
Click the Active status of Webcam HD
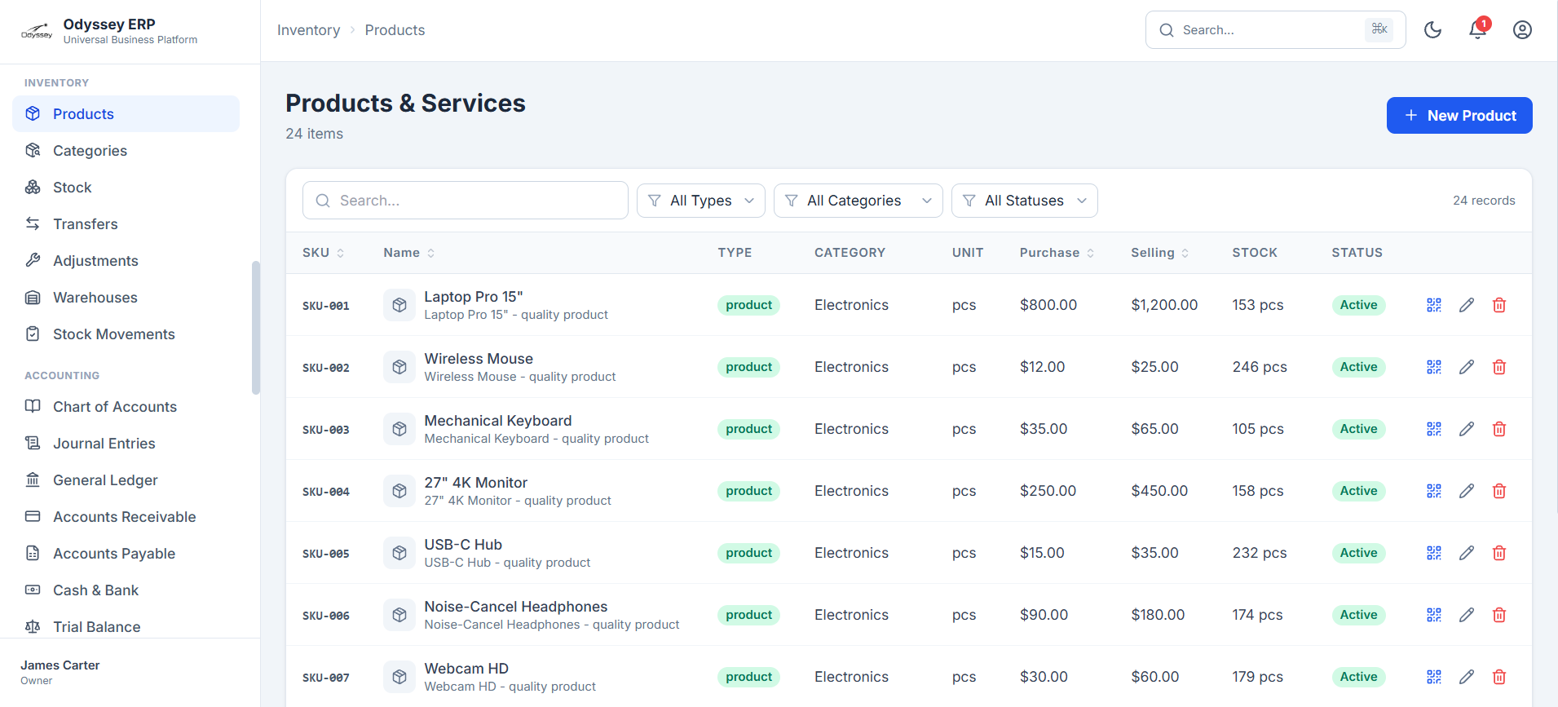[x=1358, y=677]
